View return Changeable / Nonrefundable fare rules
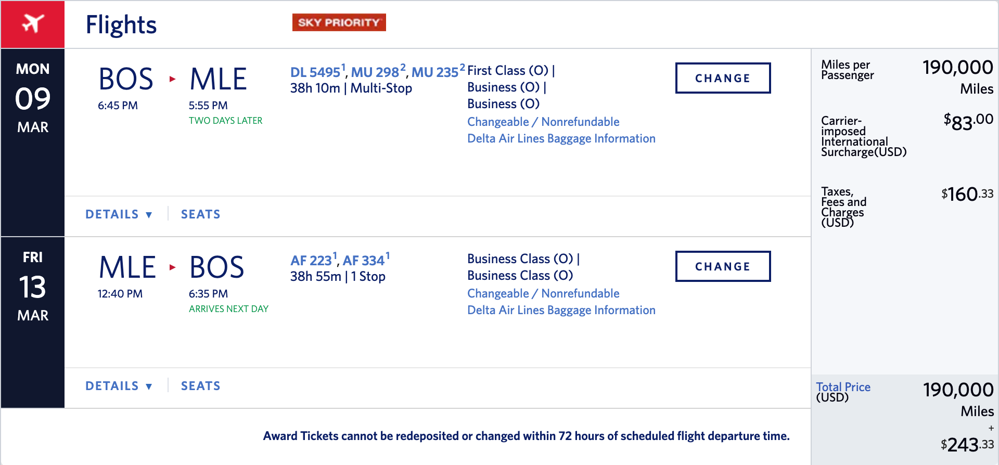Screen dimensions: 999x465 (x=543, y=293)
